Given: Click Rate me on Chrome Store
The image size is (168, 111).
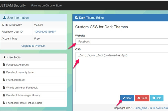Looking at the screenshot, I should pos(46,5).
